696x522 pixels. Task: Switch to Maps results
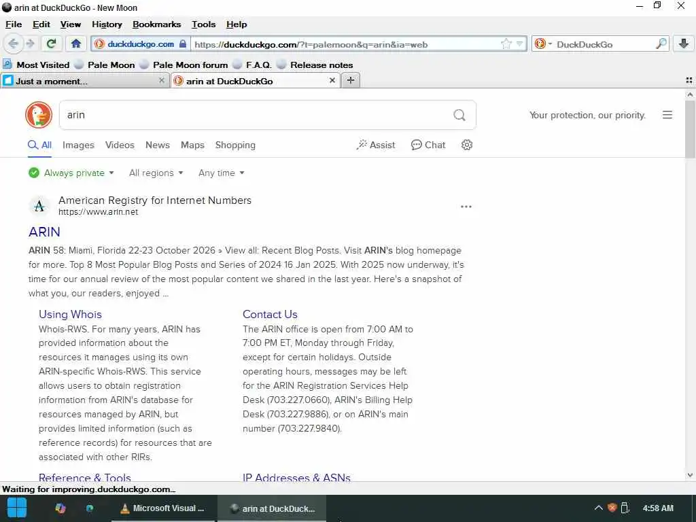[192, 145]
